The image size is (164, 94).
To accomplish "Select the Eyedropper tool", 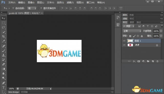I will point(4,41).
